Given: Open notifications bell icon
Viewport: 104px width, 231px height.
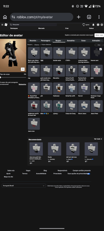Looking at the screenshot, I should 93,25.
